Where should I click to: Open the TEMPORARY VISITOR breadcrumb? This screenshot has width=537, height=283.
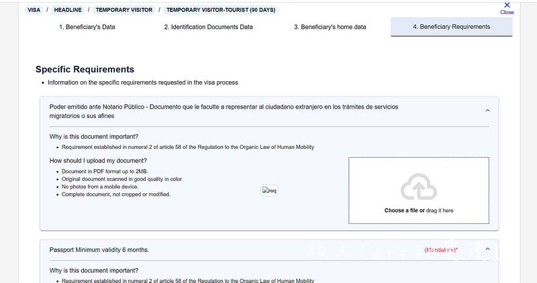pos(124,10)
